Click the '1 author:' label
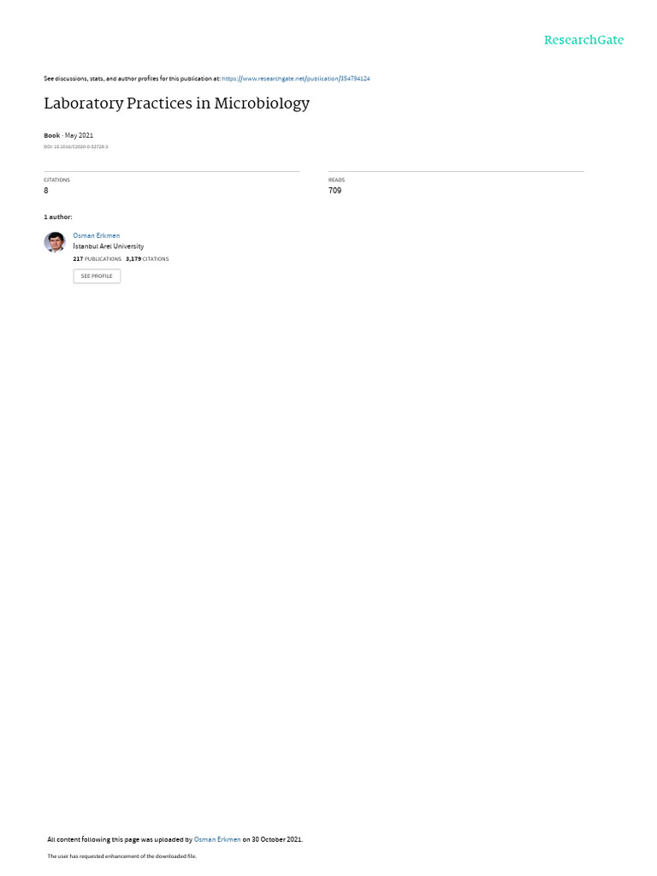 point(57,216)
